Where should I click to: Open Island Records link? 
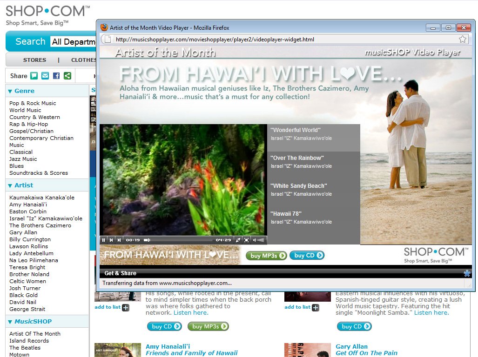pos(29,341)
